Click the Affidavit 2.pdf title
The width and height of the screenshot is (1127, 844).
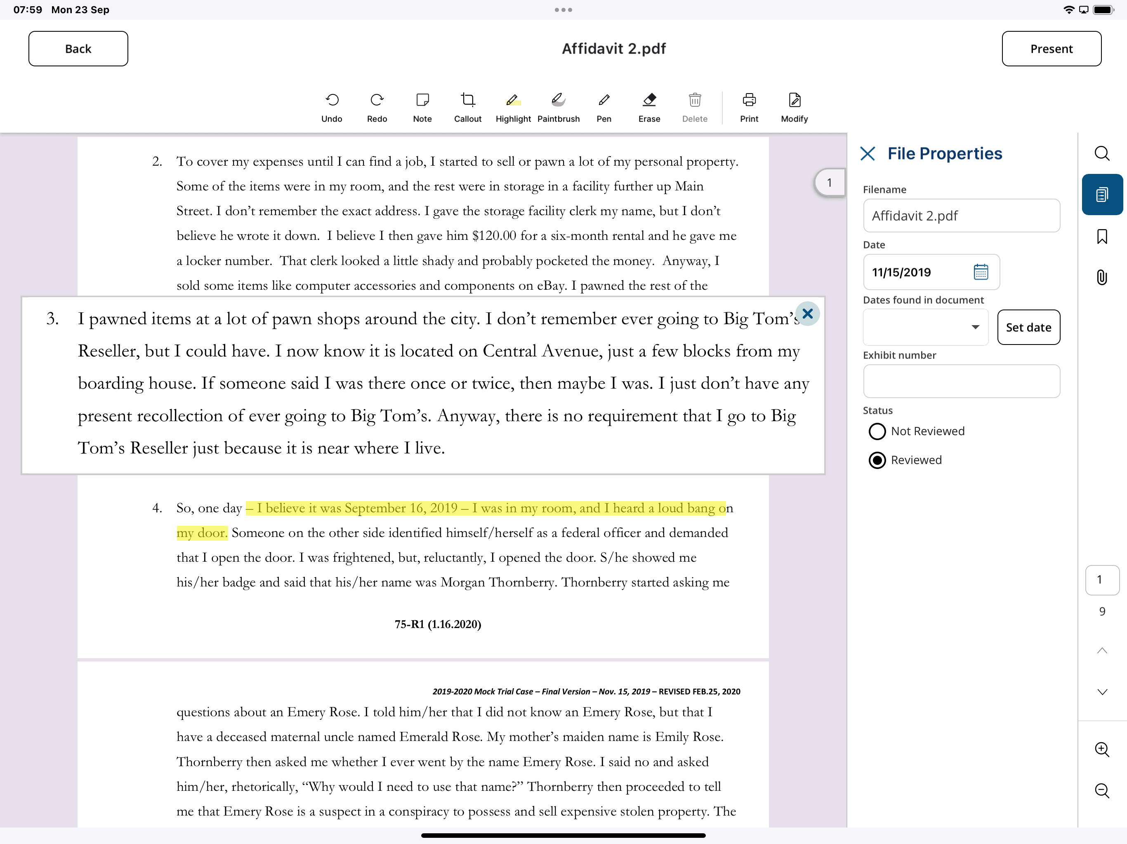tap(614, 49)
